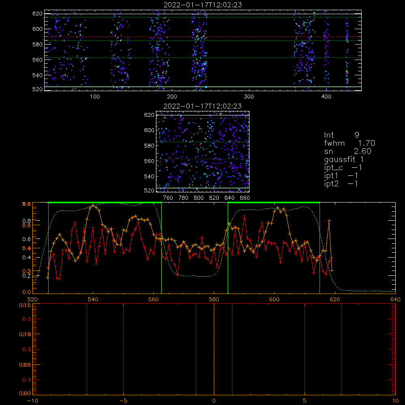The width and height of the screenshot is (405, 405).
Task: Click red y-axis label 0.5 on bottom plot
Action: (26, 319)
